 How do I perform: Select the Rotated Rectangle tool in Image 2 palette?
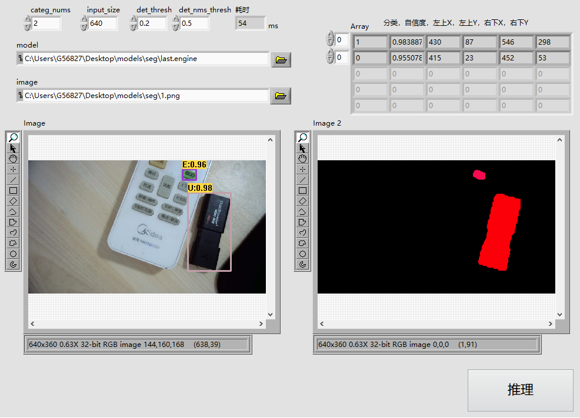(302, 201)
